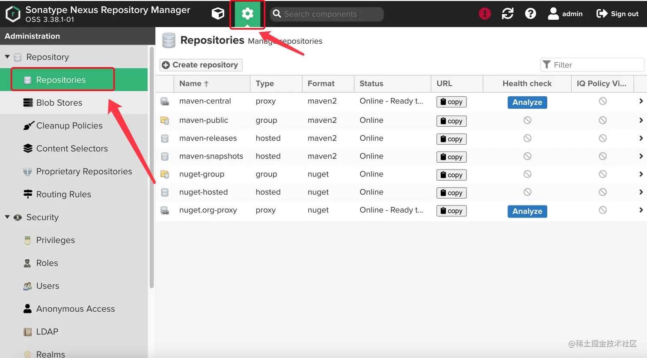The height and width of the screenshot is (358, 647).
Task: Click the refresh icon in header
Action: (508, 14)
